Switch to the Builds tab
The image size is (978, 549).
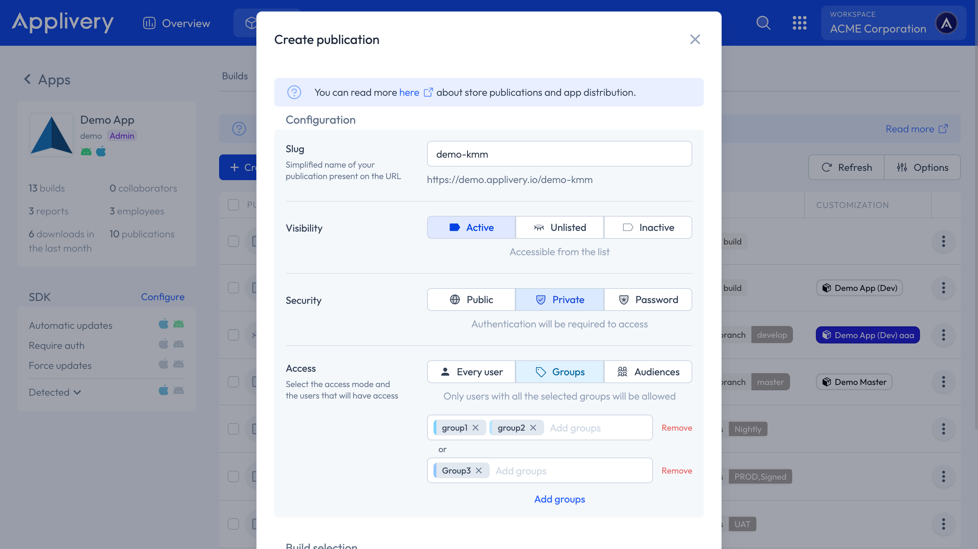point(234,76)
